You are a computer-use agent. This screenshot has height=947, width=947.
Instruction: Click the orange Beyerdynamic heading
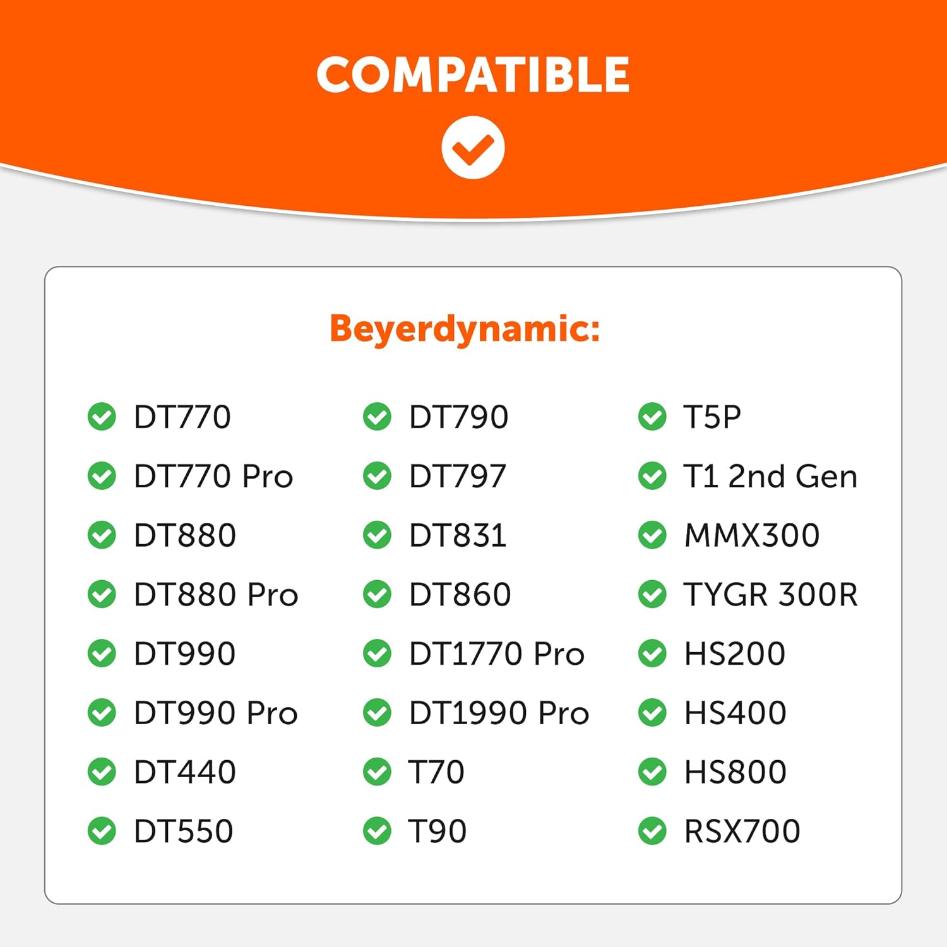(465, 329)
